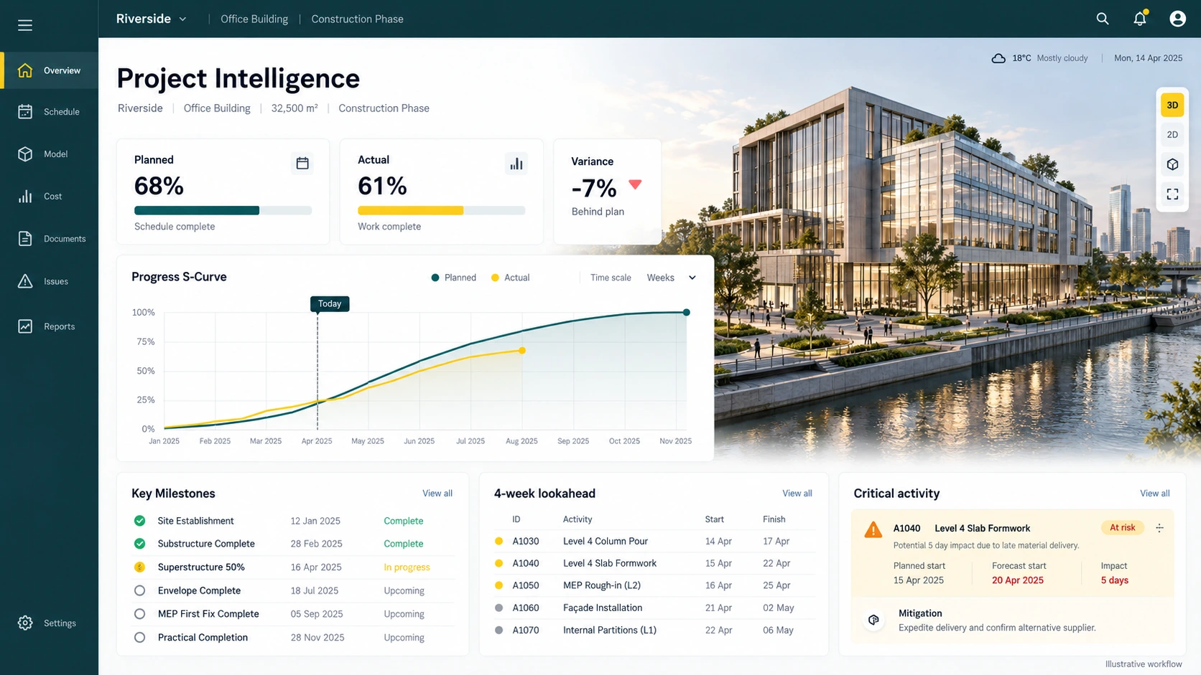1201x675 pixels.
Task: Open Schedule in sidebar
Action: pos(50,112)
